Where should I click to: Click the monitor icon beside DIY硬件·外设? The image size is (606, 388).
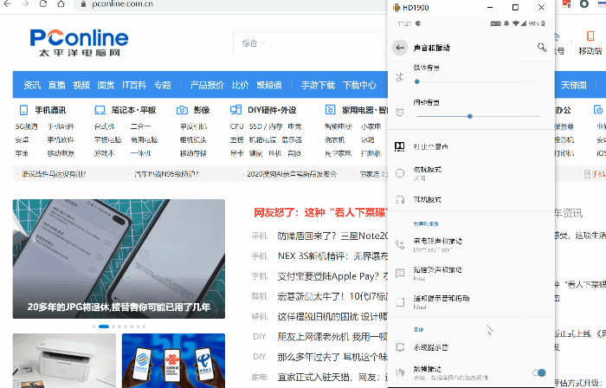235,110
